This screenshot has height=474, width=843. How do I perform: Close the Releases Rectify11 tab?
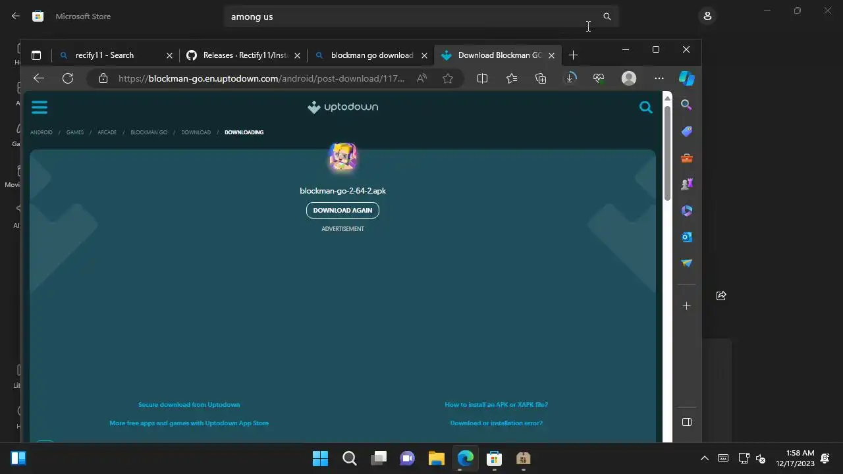coord(297,55)
